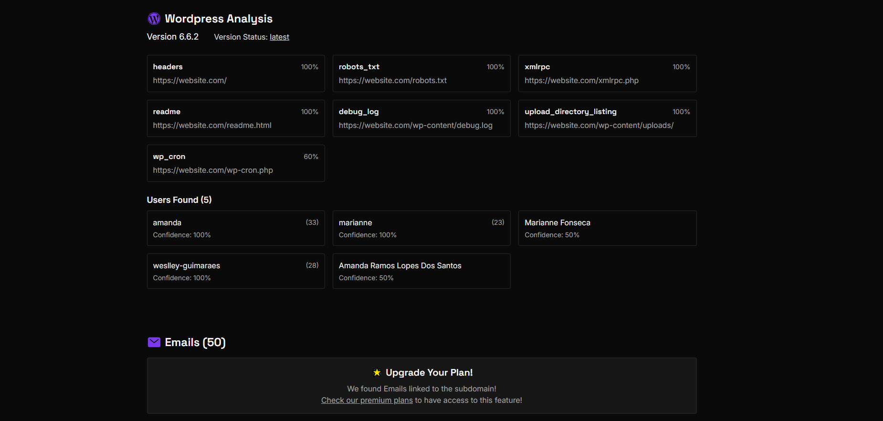
Task: Select the Marianne Fonseca user entry
Action: click(x=607, y=228)
